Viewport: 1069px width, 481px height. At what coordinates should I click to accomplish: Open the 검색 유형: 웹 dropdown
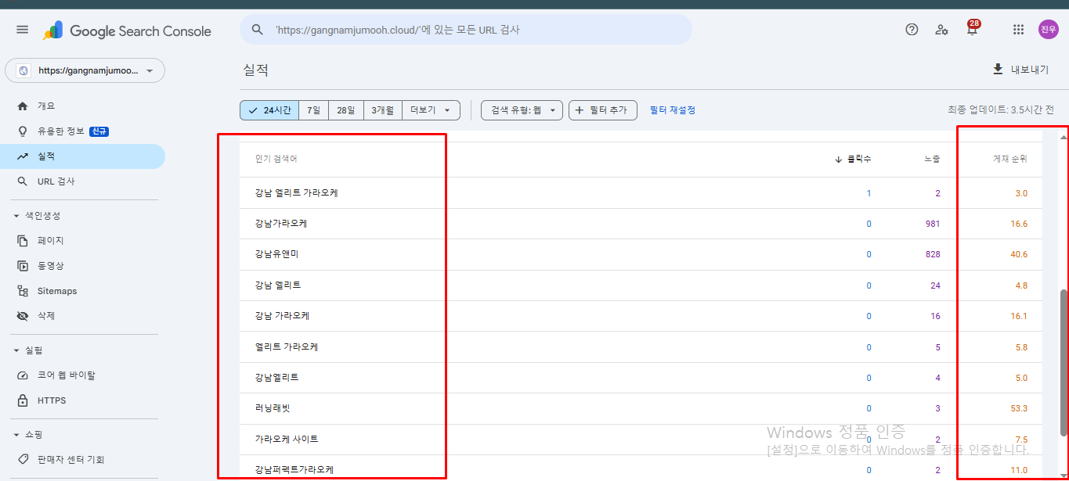[522, 110]
